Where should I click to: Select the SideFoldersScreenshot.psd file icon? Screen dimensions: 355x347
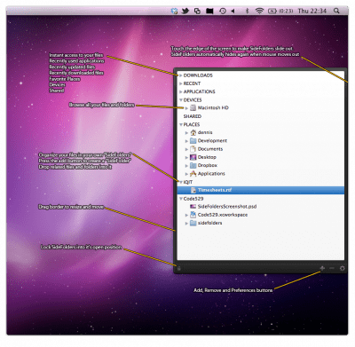[193, 207]
